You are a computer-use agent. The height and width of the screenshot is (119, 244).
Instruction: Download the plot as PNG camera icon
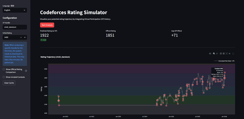click(210, 53)
